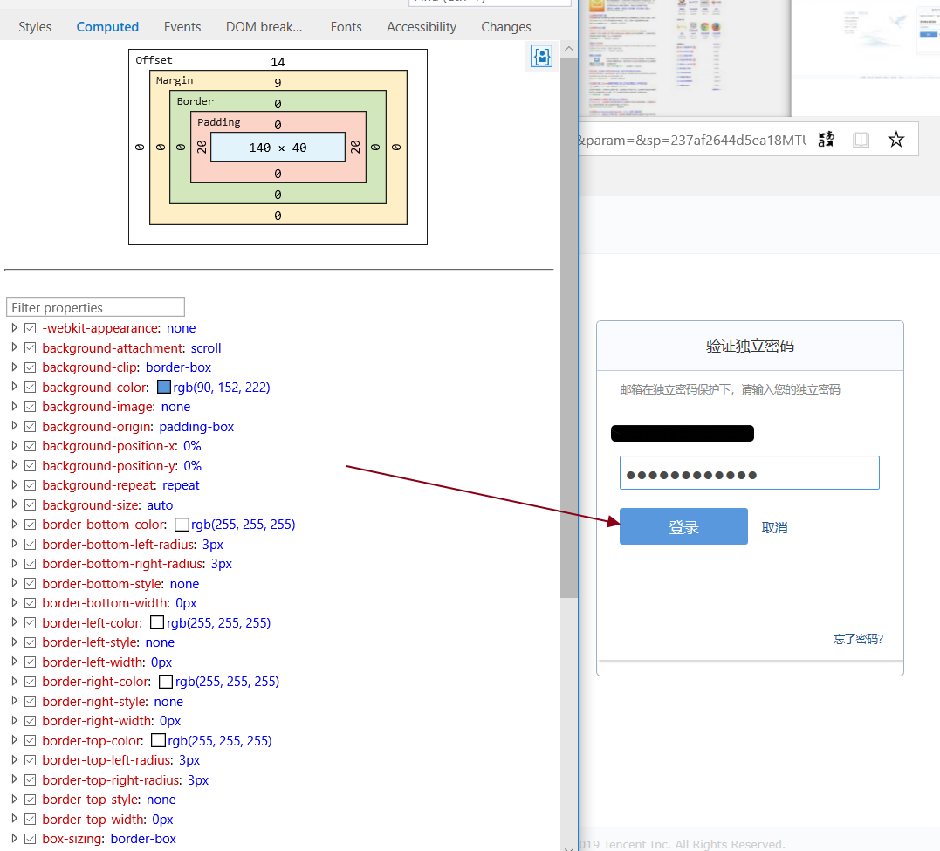Image resolution: width=940 pixels, height=851 pixels.
Task: Open the DOM breakpoints tab
Action: (x=264, y=27)
